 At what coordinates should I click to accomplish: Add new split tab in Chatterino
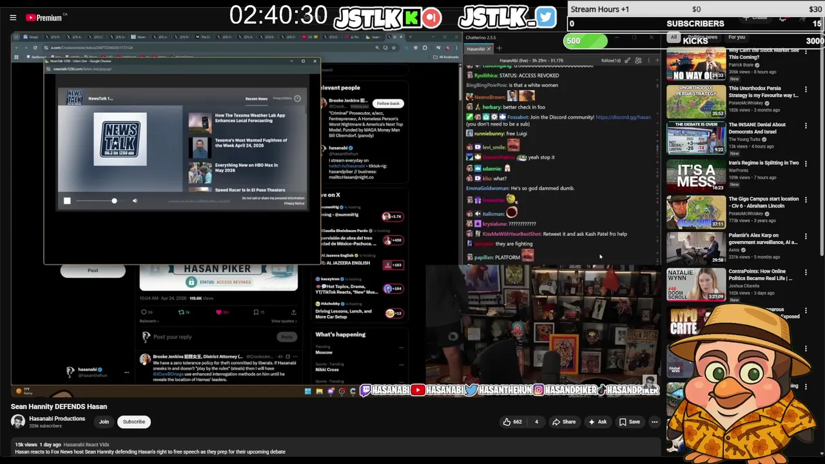(x=499, y=49)
